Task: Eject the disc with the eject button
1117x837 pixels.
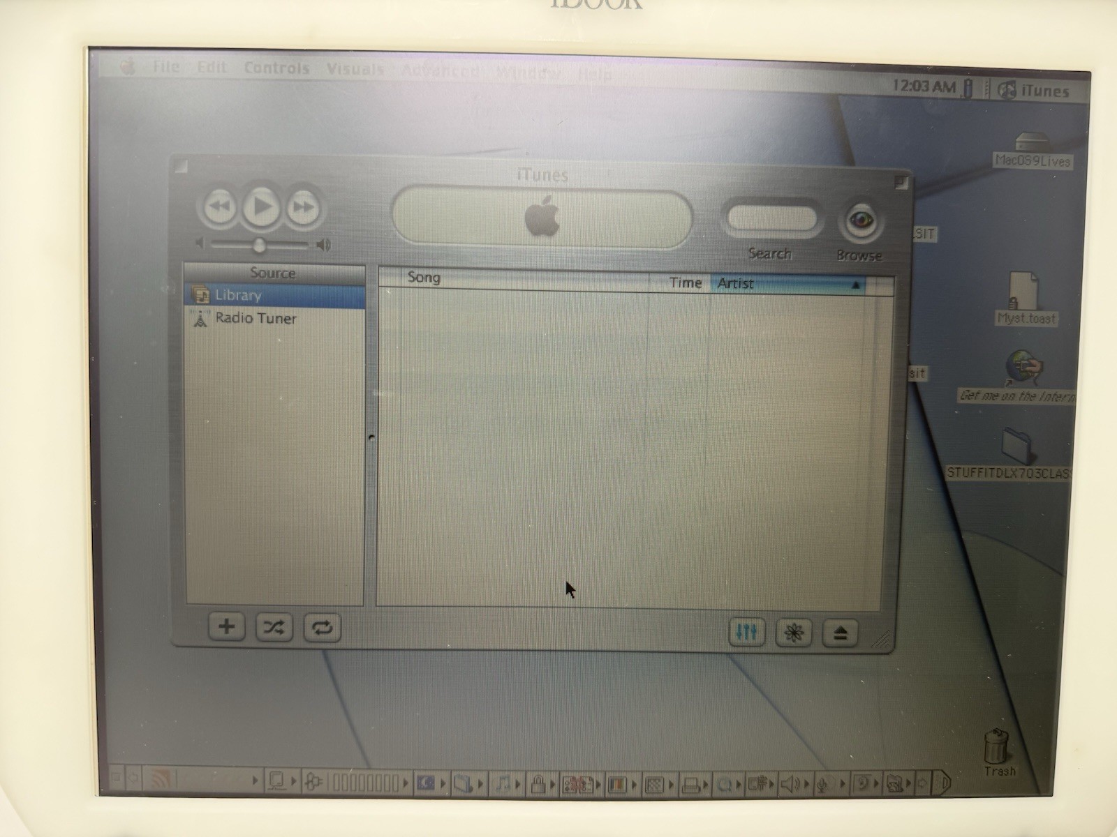Action: [840, 633]
